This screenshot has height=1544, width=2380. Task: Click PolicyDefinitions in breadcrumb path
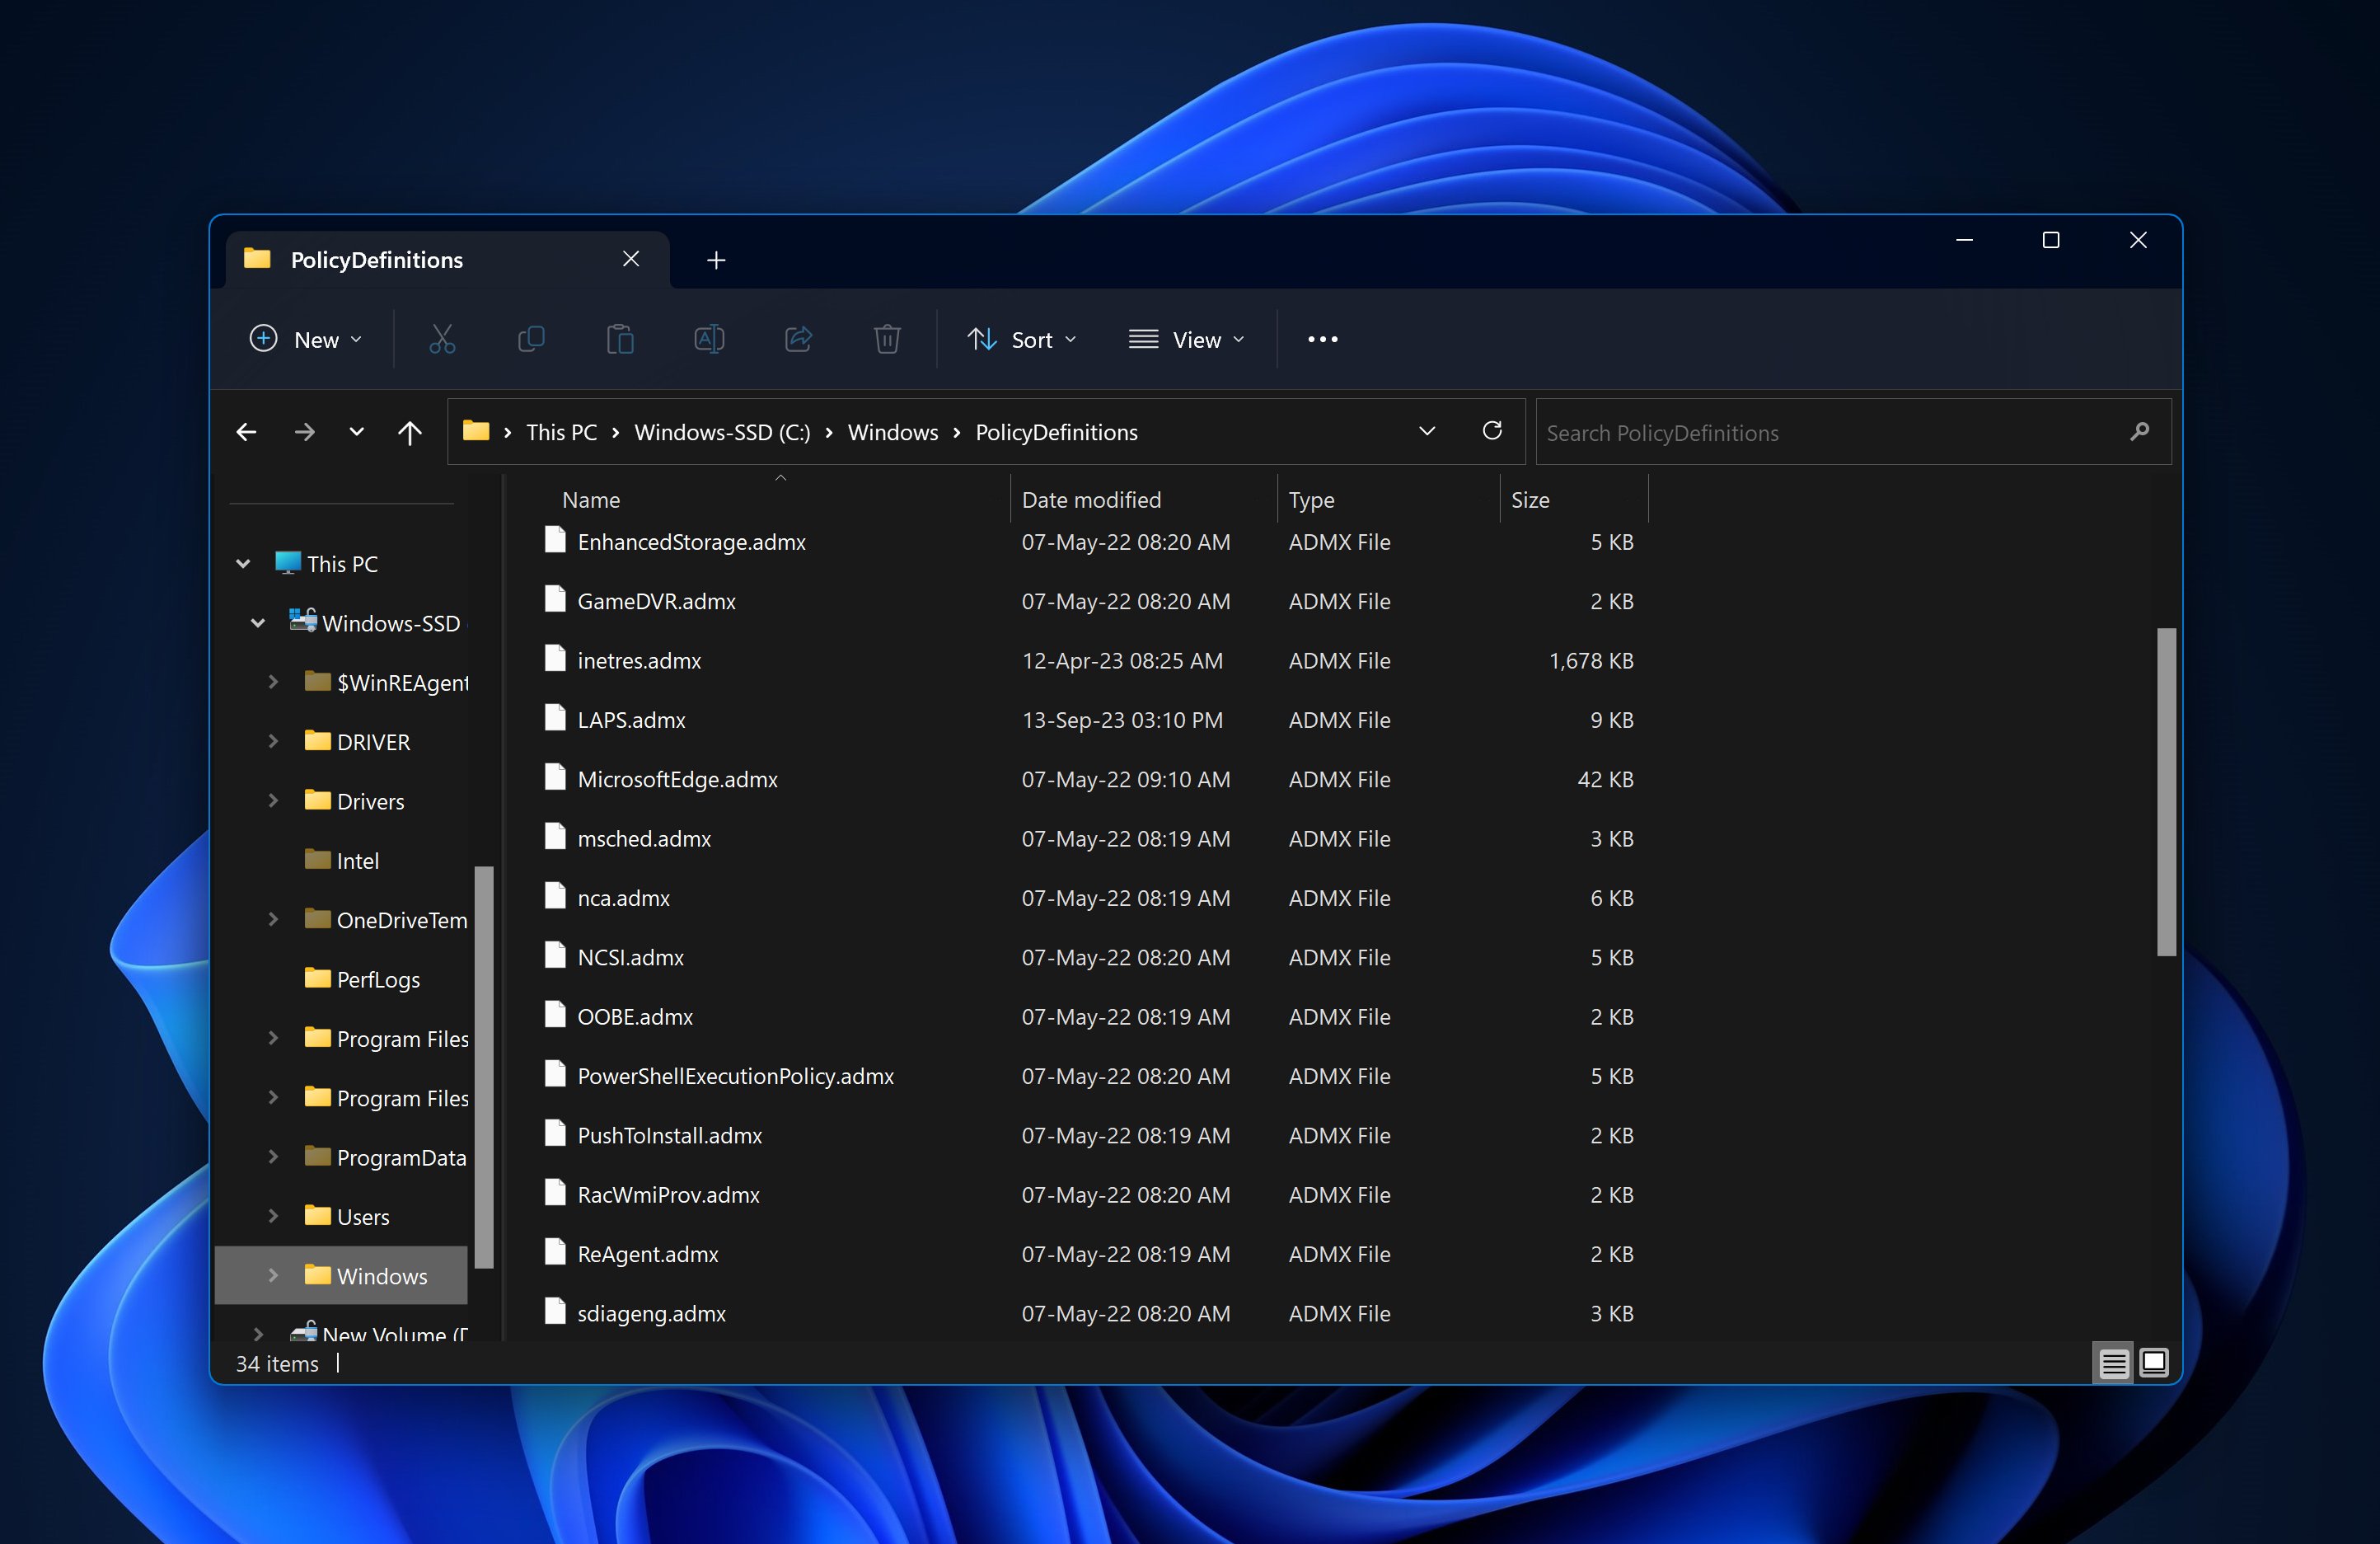pyautogui.click(x=1057, y=432)
